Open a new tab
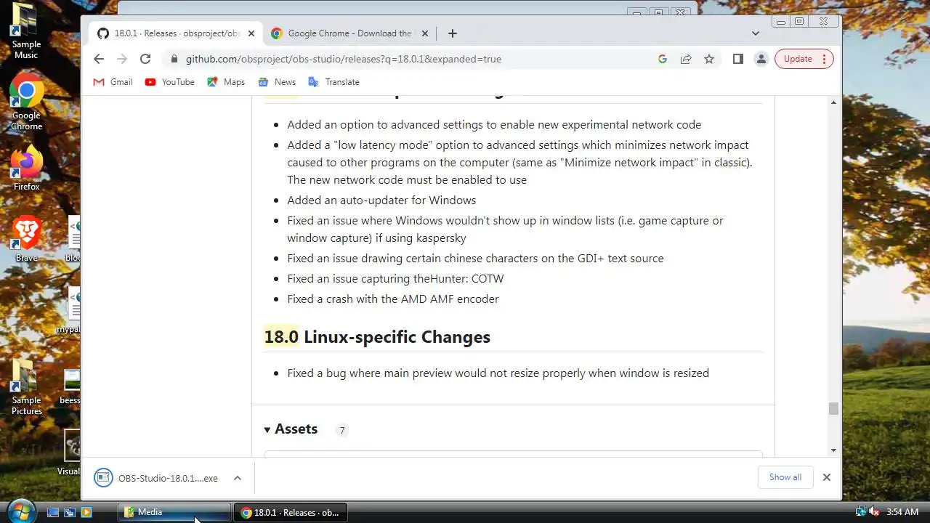Screen dimensions: 930x523 pos(453,33)
